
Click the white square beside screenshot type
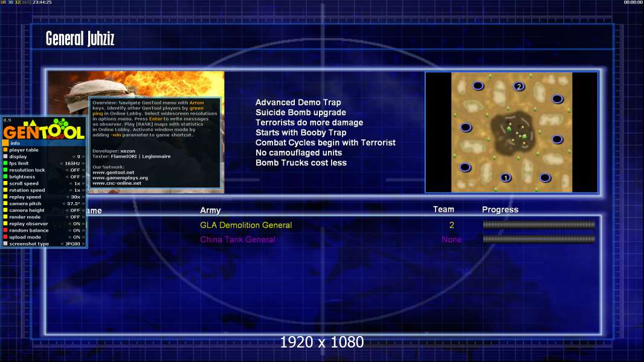pos(5,244)
